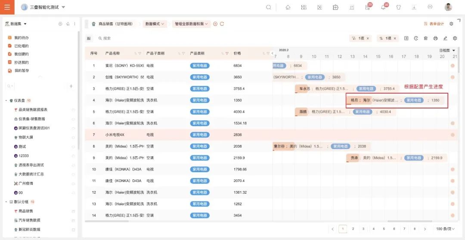Image resolution: width=465 pixels, height=240 pixels.
Task: Click the grid view switch icon
Action: pos(89,38)
